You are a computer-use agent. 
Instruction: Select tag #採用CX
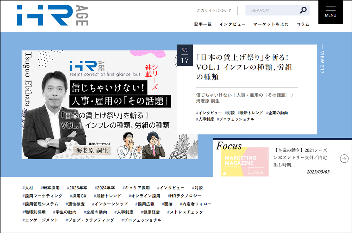[x=78, y=196]
